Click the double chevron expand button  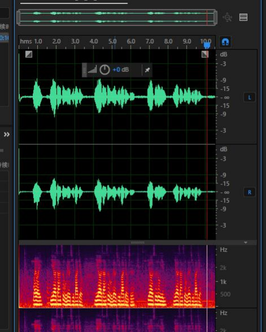pos(7,135)
